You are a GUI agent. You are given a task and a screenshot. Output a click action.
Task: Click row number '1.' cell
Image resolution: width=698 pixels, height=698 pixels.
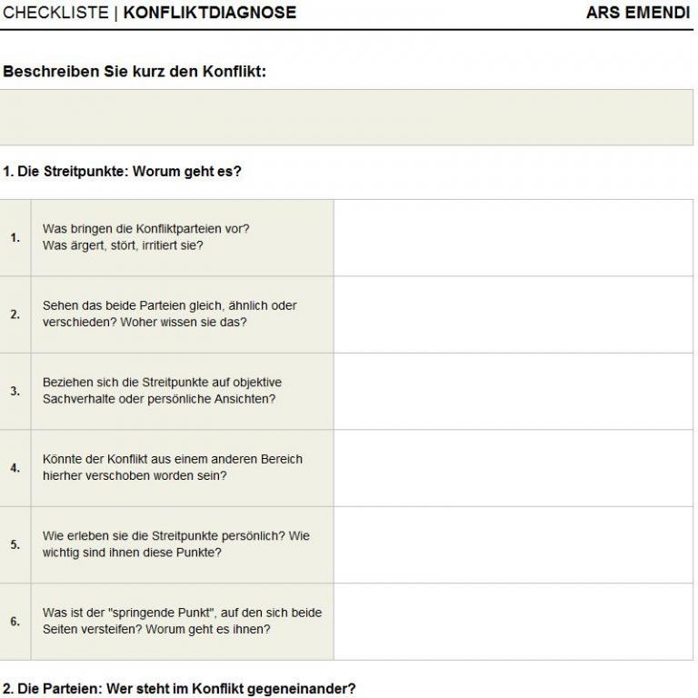click(15, 238)
